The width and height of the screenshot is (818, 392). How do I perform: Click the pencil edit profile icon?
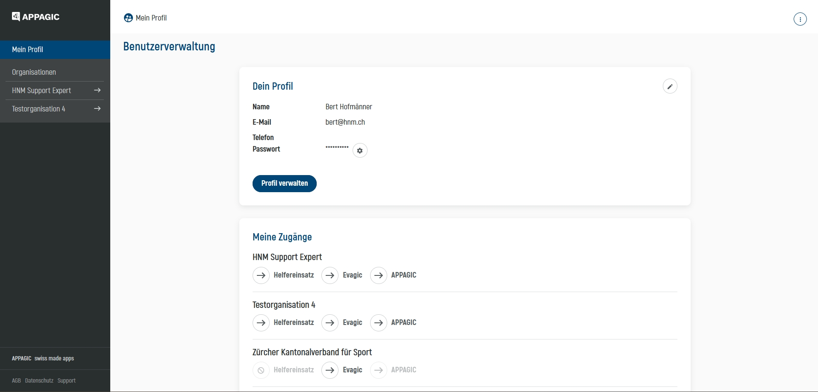click(x=670, y=86)
